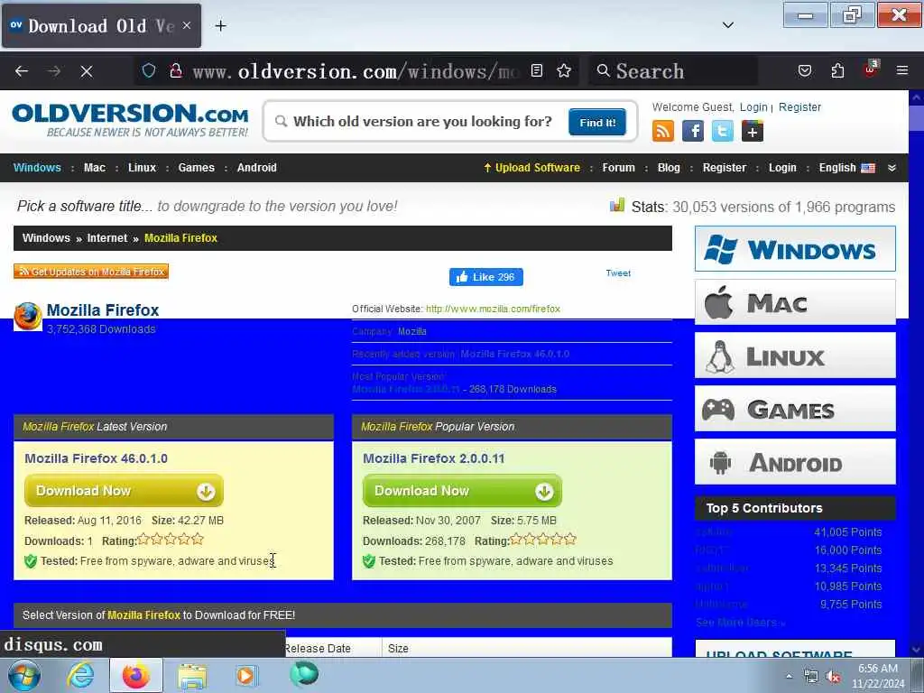This screenshot has height=693, width=924.
Task: Open the Android nav menu item
Action: 257,167
